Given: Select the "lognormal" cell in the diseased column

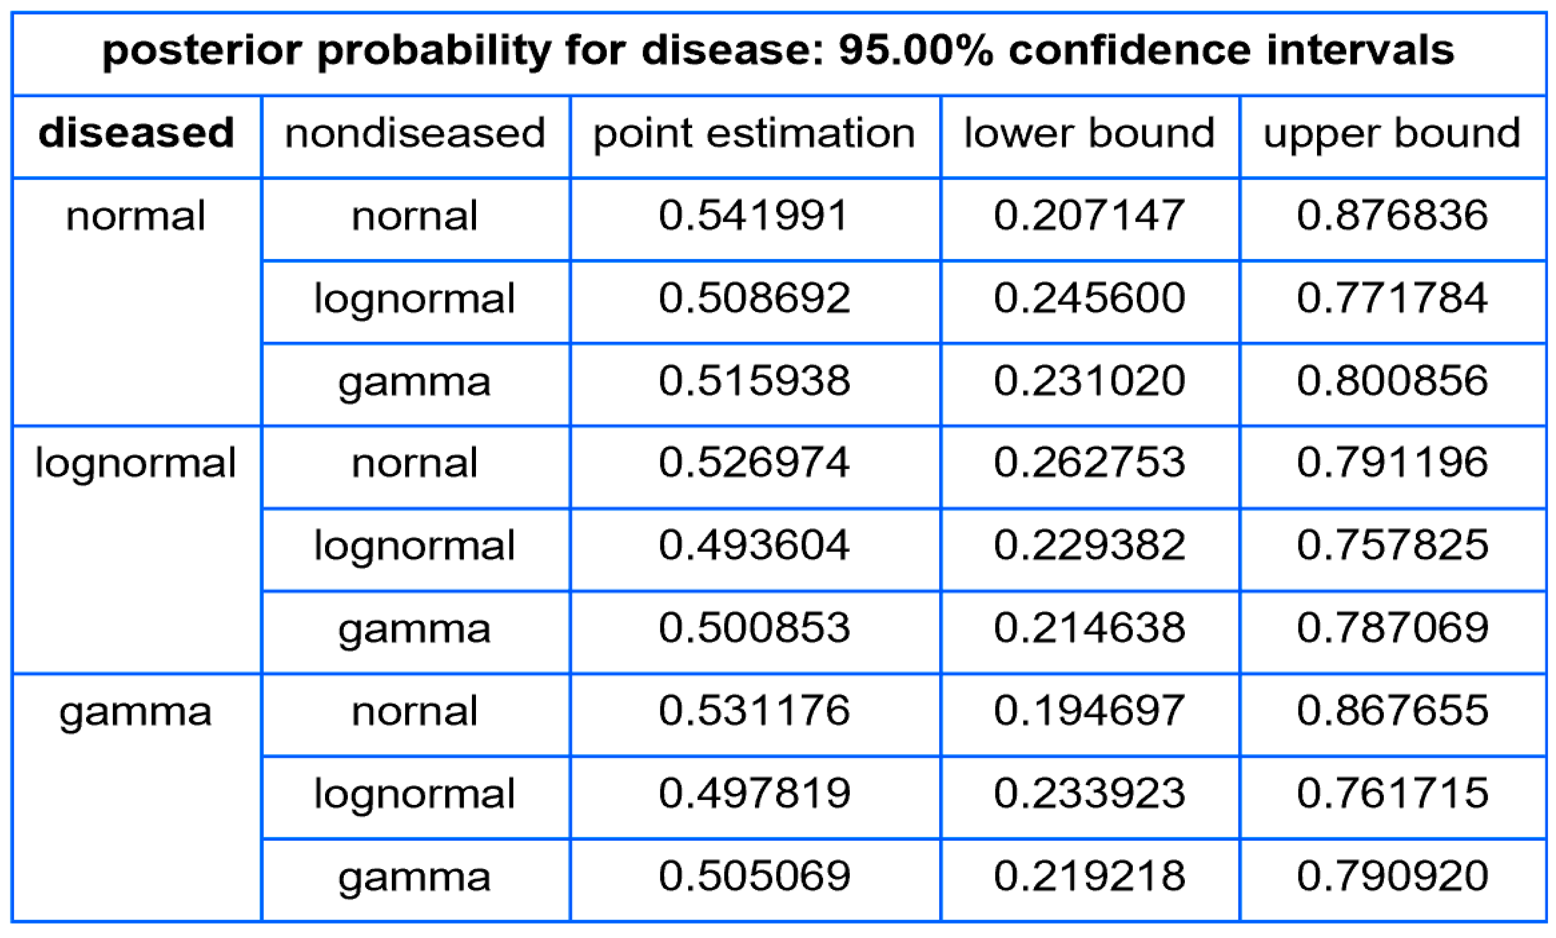Looking at the screenshot, I should pos(136,463).
